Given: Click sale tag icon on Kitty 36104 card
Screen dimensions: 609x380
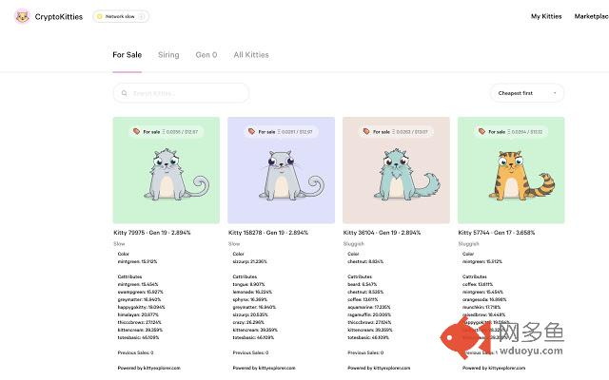Looking at the screenshot, I should pyautogui.click(x=366, y=131).
